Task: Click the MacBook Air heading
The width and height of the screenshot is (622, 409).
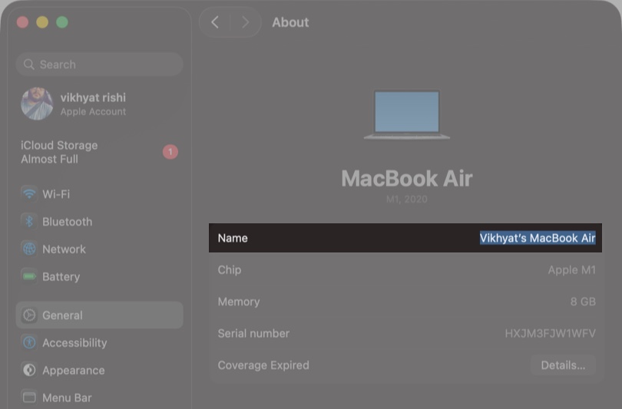Action: click(x=406, y=178)
